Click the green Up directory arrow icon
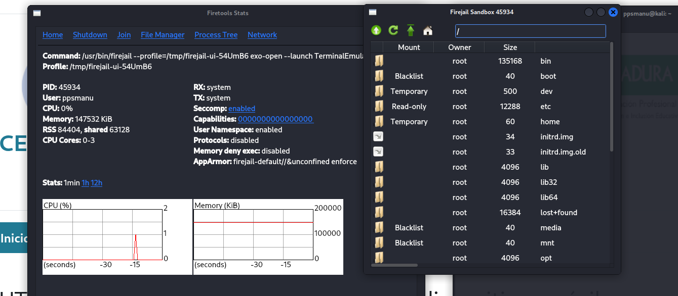This screenshot has height=296, width=678. (x=376, y=31)
